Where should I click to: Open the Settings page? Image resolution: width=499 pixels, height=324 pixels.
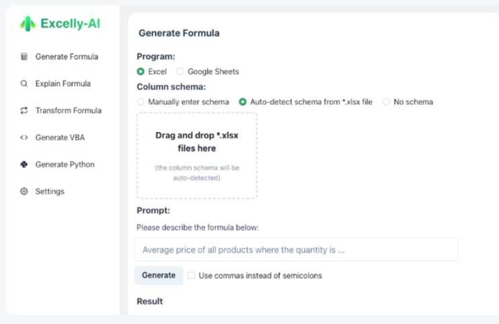point(50,192)
